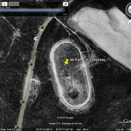Click the Route 149 road shield

click(36, 39)
